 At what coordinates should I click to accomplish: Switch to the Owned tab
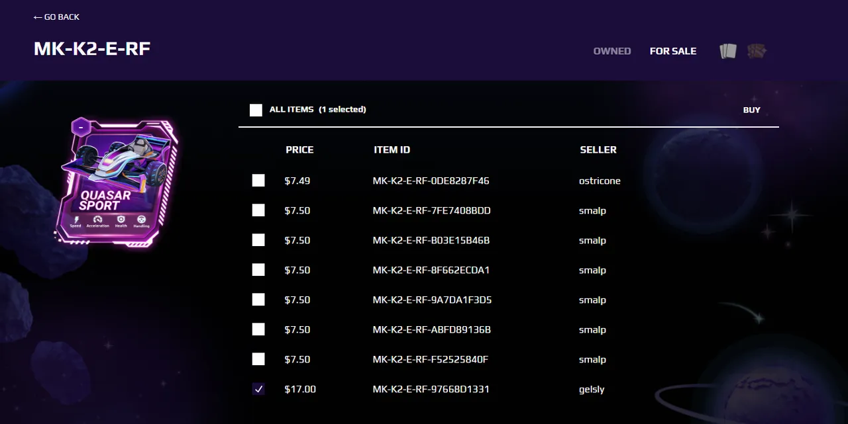[x=612, y=51]
